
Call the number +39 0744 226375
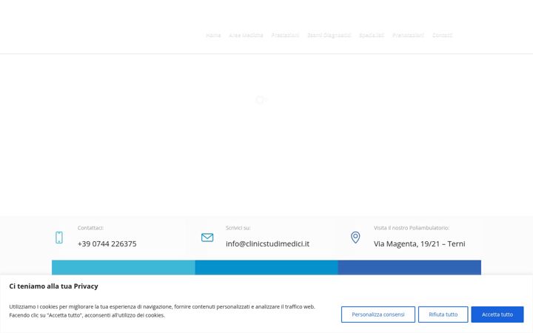click(107, 243)
